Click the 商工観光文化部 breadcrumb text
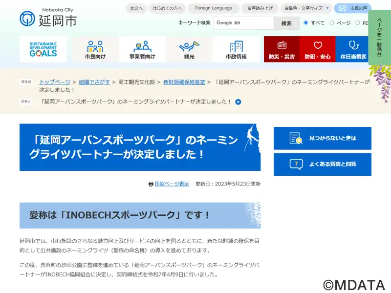The height and width of the screenshot is (293, 391). pyautogui.click(x=137, y=82)
